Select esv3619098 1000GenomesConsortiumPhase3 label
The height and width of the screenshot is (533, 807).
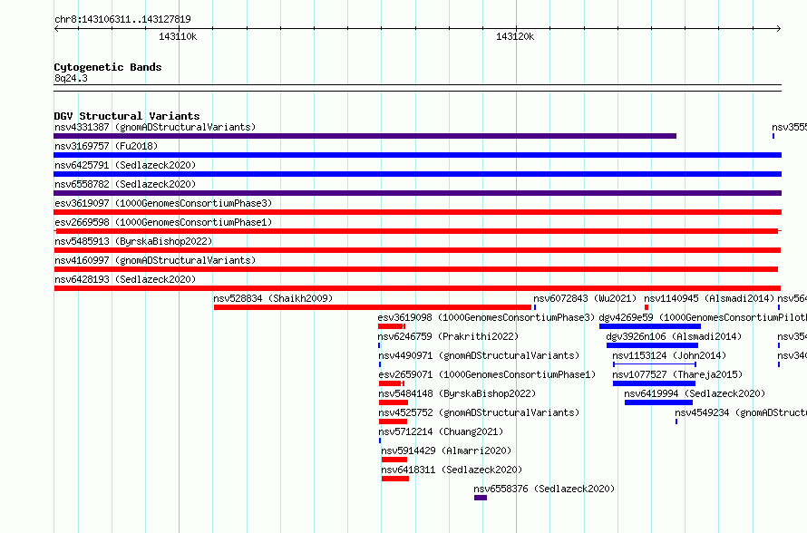486,317
